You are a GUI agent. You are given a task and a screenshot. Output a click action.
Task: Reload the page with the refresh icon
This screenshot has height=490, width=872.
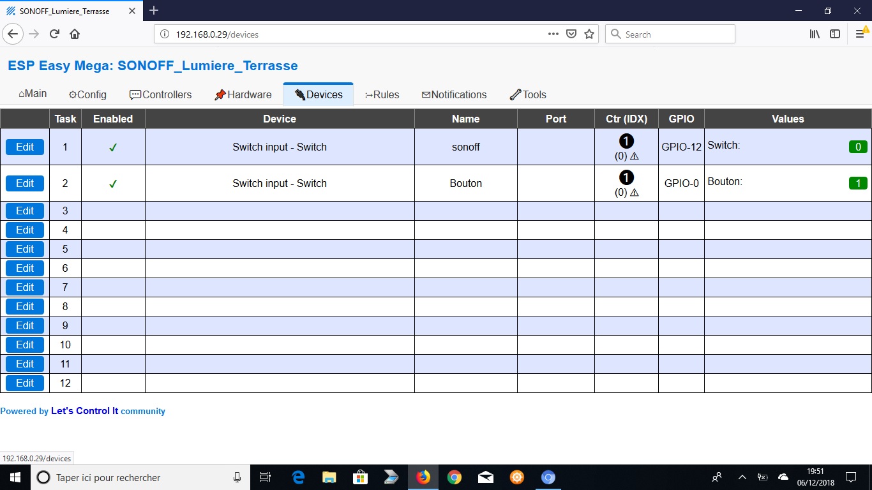coord(54,34)
